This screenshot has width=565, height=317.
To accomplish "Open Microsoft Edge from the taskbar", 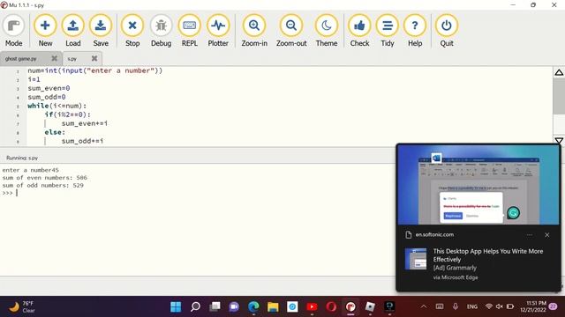I will [253, 307].
